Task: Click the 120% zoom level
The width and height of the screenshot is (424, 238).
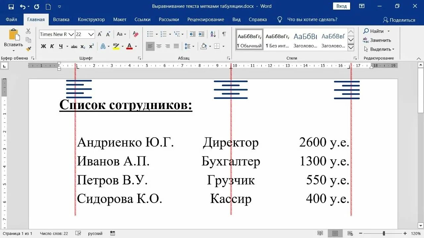Action: [416, 233]
